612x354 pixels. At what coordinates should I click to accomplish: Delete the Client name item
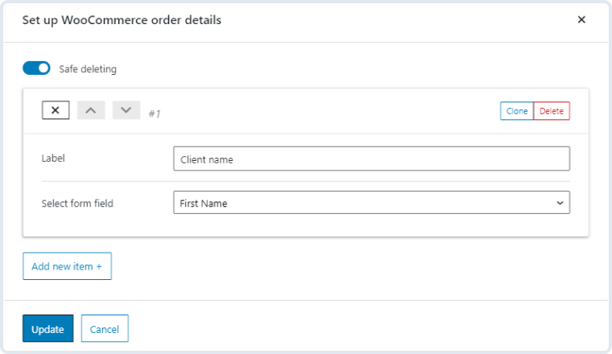(552, 111)
